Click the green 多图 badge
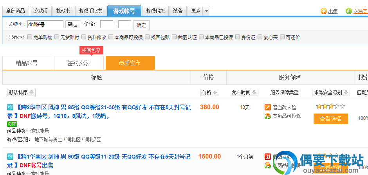368x175 pixels. (12, 124)
